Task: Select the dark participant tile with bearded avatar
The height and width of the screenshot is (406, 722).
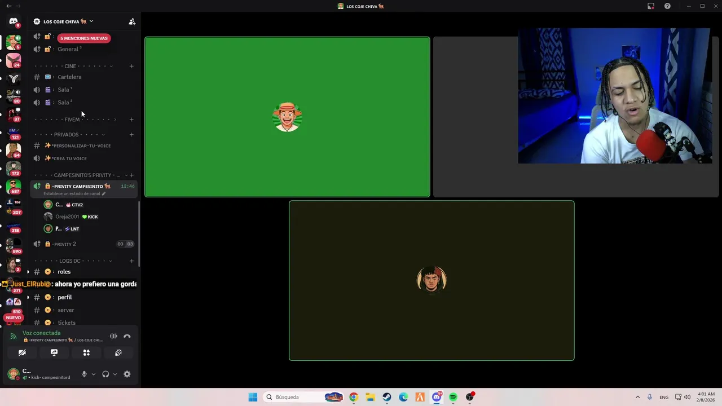Action: [x=432, y=280]
